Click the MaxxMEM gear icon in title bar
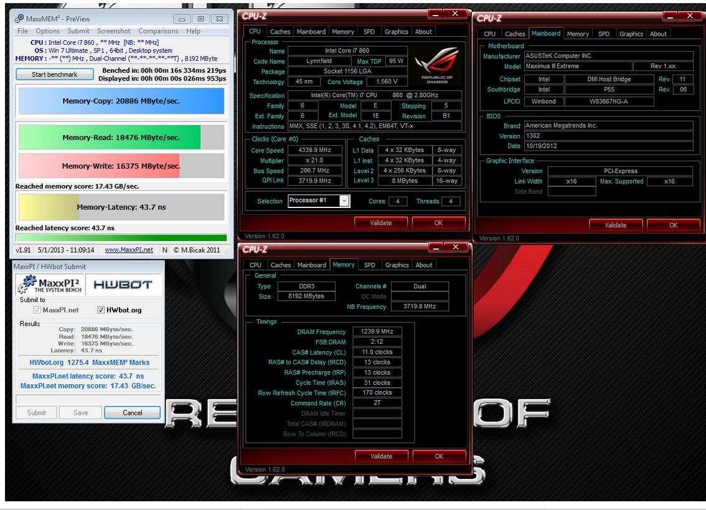706x510 pixels. (19, 19)
